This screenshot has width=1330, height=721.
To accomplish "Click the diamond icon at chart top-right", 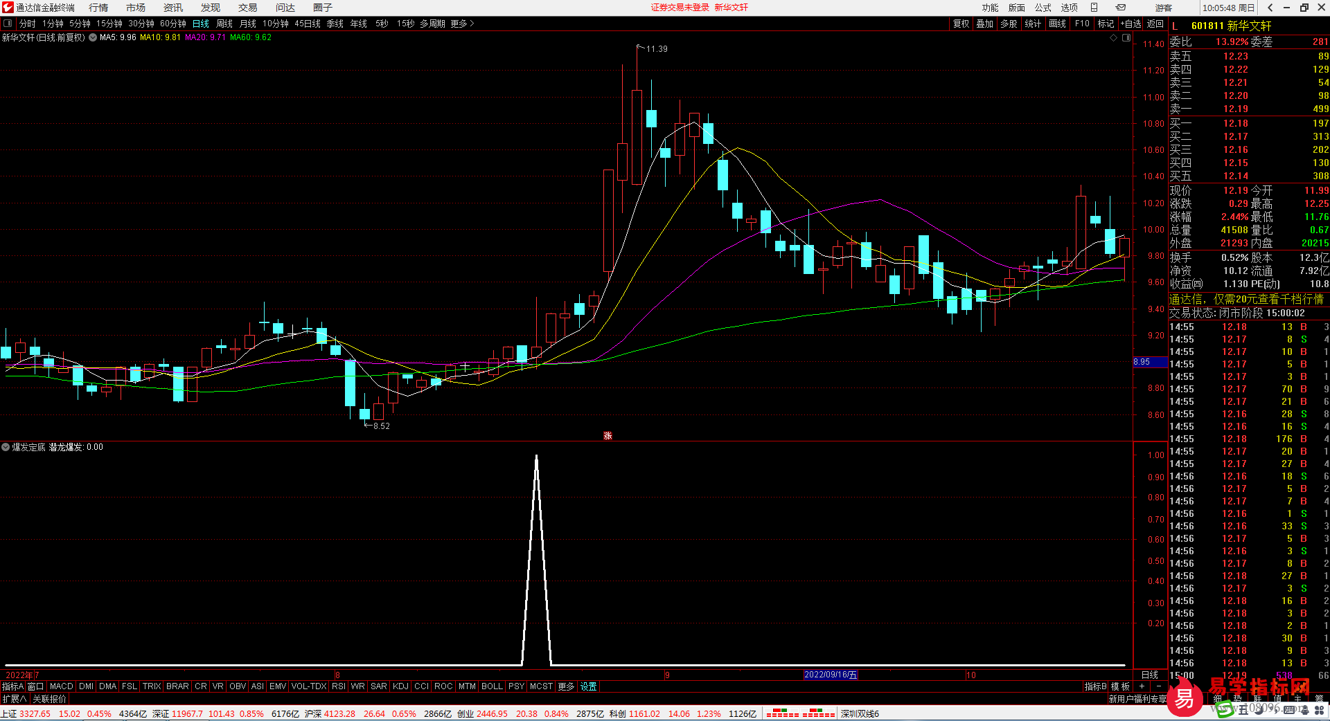I will click(x=1114, y=38).
